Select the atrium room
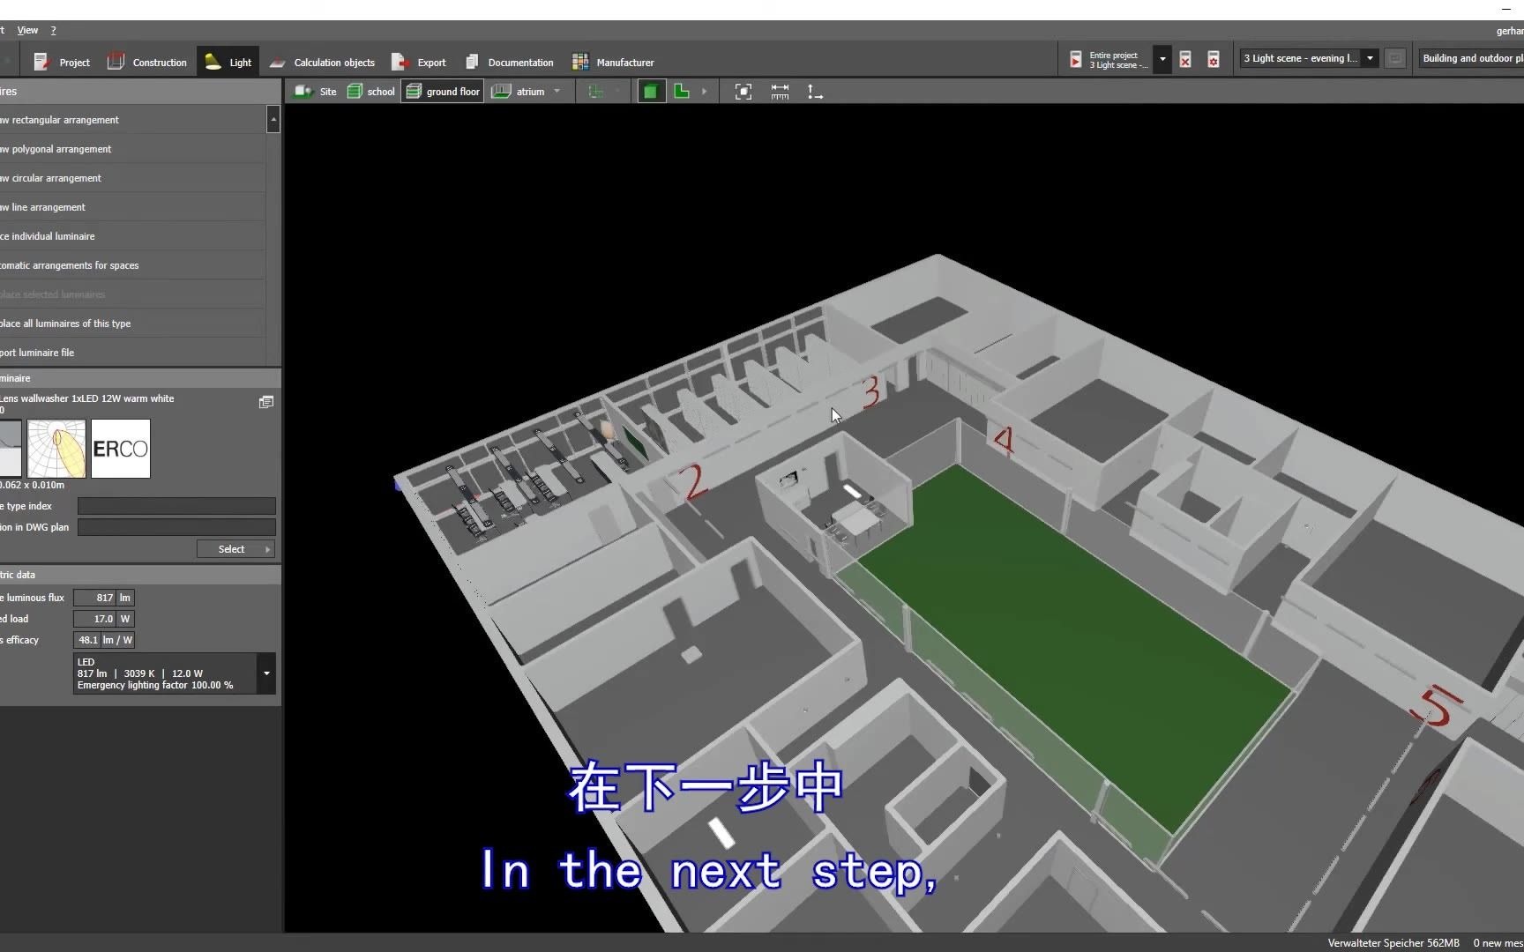The height and width of the screenshot is (952, 1524). coord(519,92)
